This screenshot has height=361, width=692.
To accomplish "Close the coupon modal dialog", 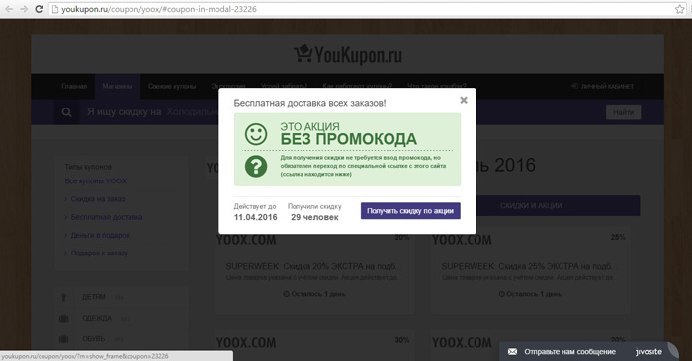I will [464, 100].
